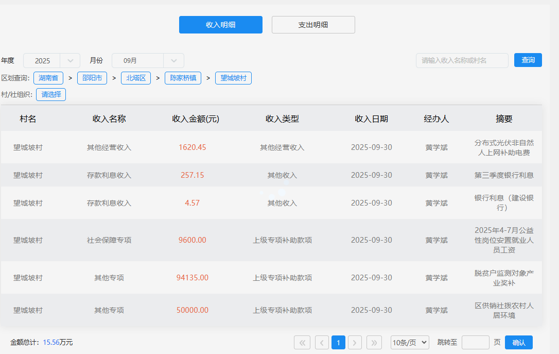Pick the 陈家桥镇 town tag

[x=183, y=78]
